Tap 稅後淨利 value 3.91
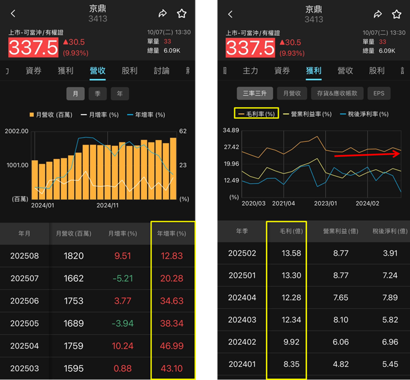This screenshot has width=410, height=380. (x=390, y=253)
